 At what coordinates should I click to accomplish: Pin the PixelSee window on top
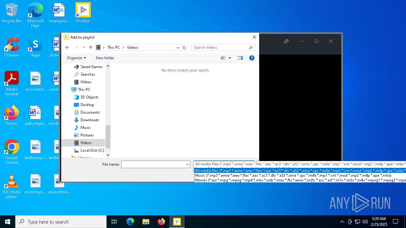[x=286, y=41]
